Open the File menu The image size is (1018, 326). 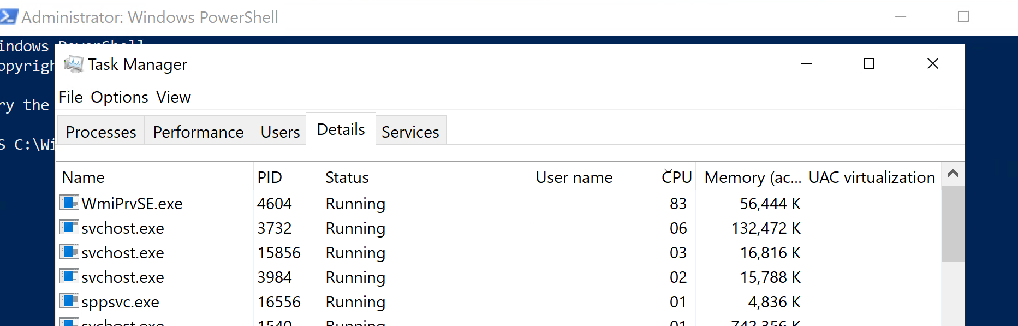click(71, 97)
